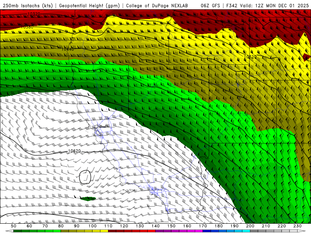This screenshot has width=311, height=233.
Task: Click the 180 value on the color scale
Action: click(218, 226)
